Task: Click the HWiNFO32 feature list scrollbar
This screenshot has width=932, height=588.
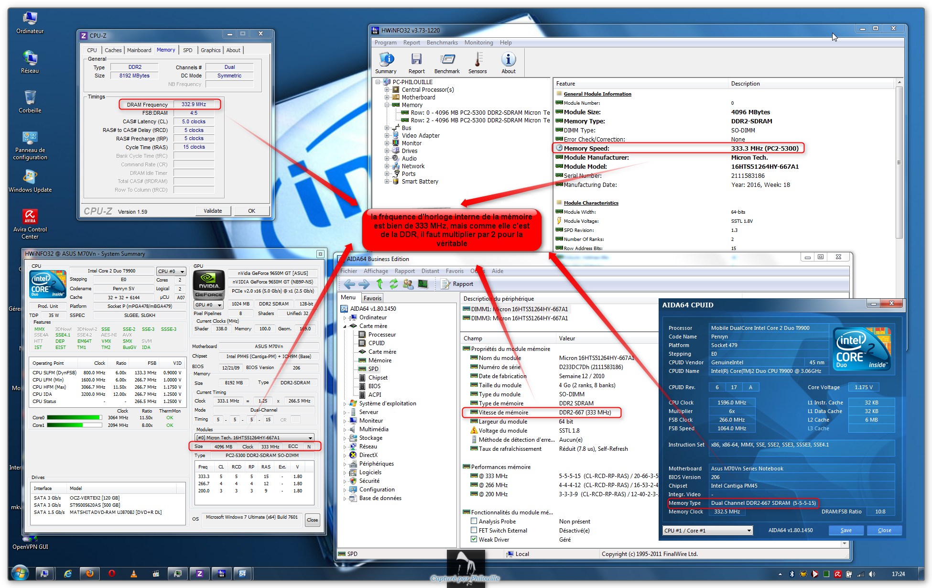Action: click(x=899, y=163)
